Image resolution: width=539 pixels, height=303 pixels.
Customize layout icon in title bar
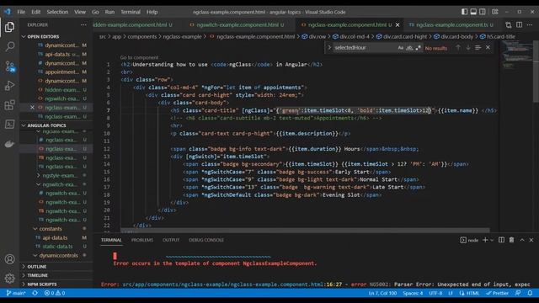coord(495,12)
